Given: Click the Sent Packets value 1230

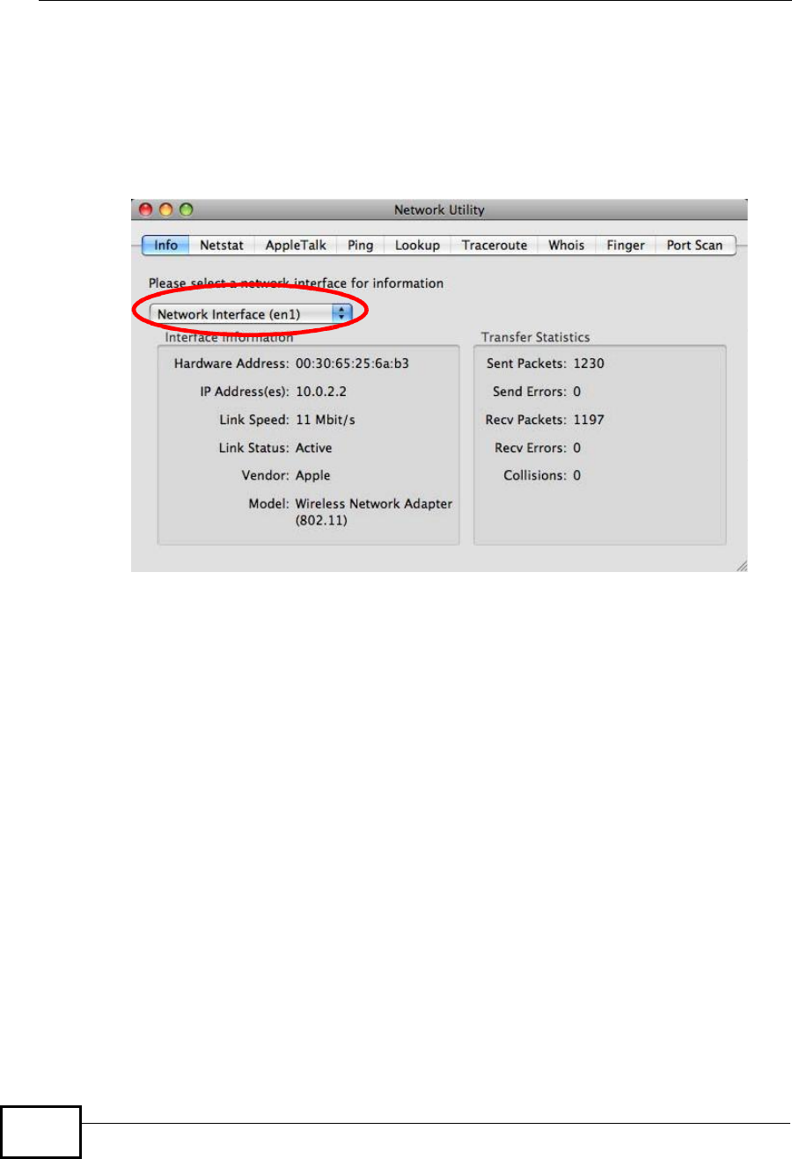Looking at the screenshot, I should pos(589,363).
